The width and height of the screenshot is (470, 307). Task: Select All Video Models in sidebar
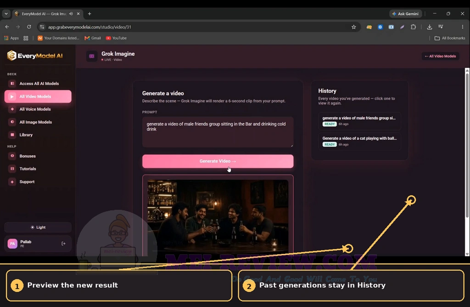point(38,96)
